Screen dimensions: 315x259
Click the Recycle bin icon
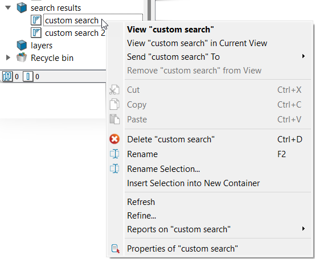[x=22, y=57]
